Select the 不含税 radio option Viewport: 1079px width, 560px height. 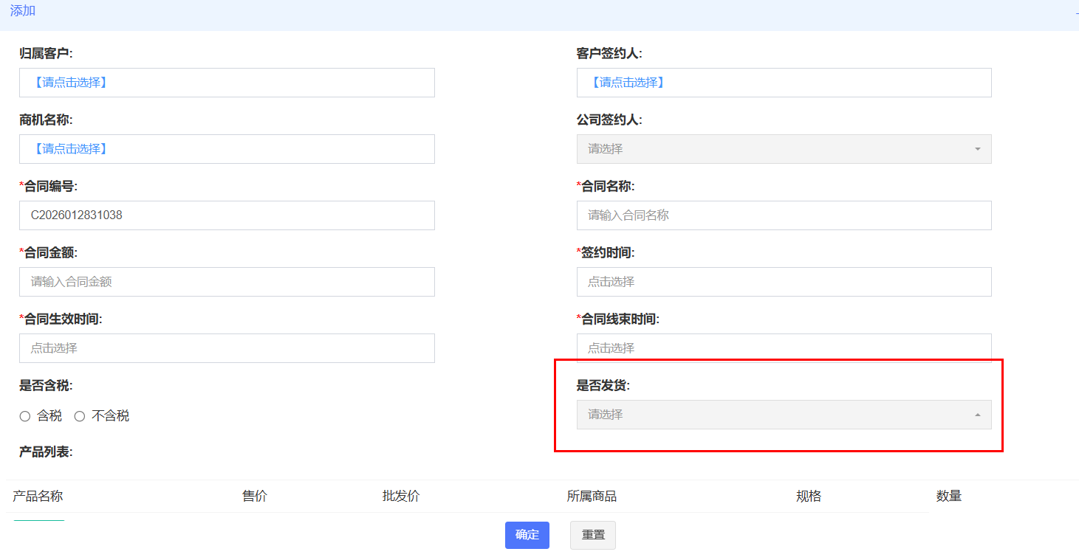[x=80, y=416]
